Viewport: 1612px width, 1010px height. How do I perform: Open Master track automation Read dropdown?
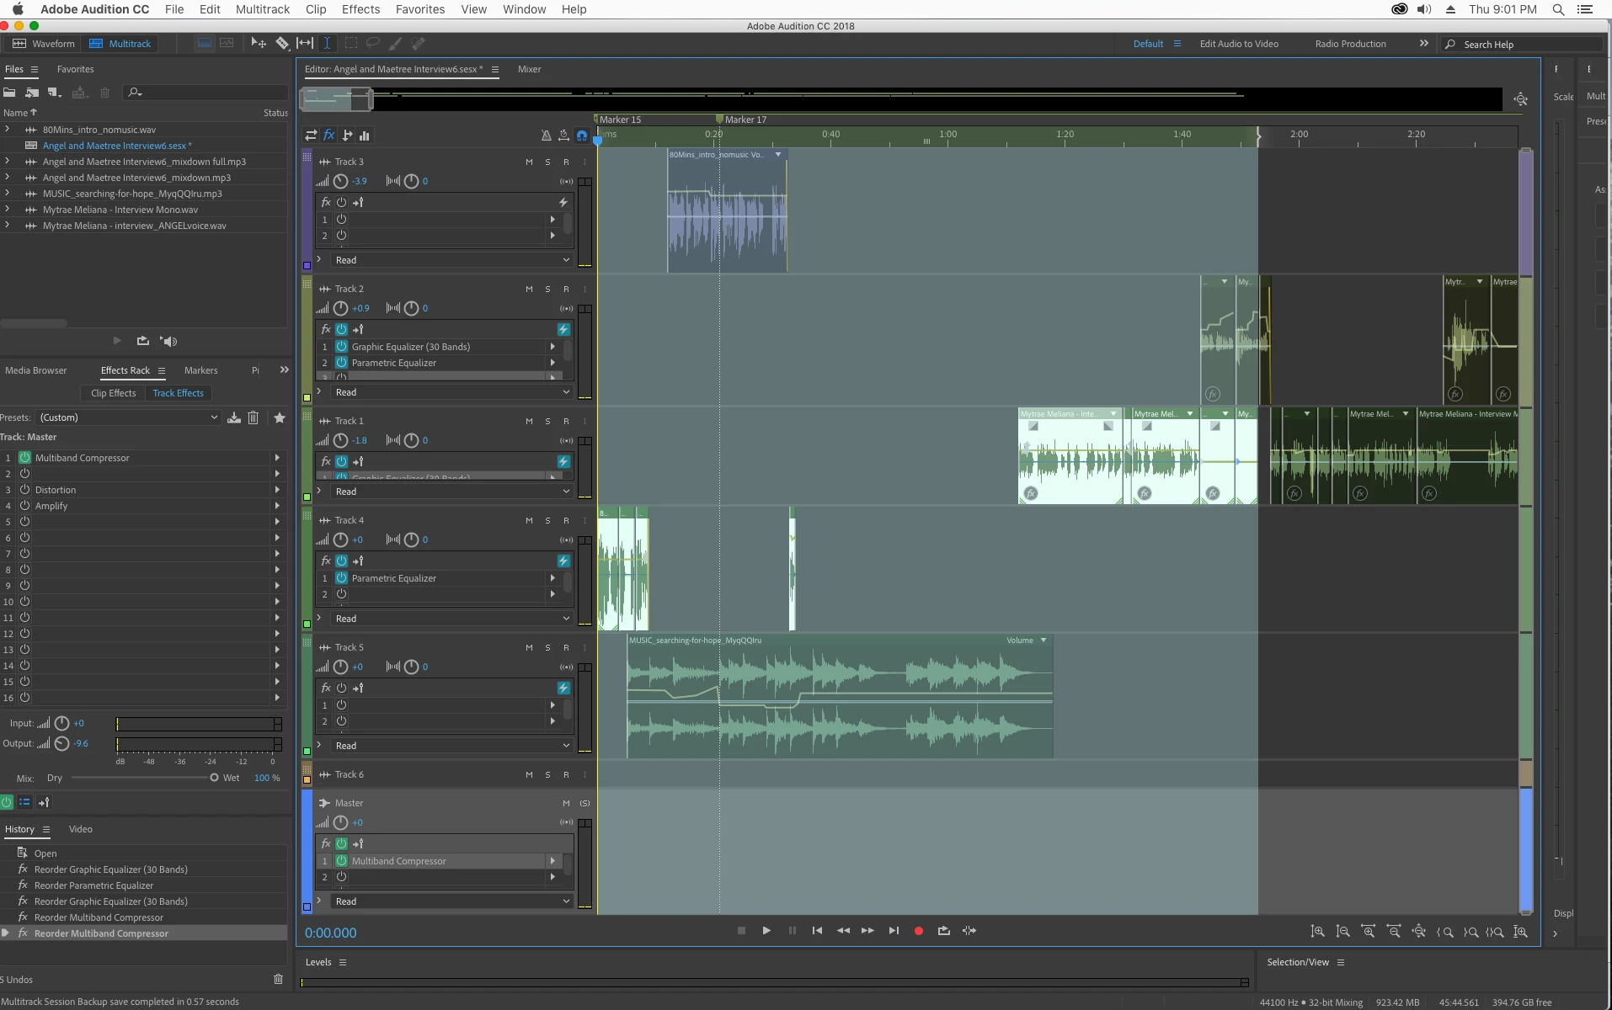click(453, 901)
